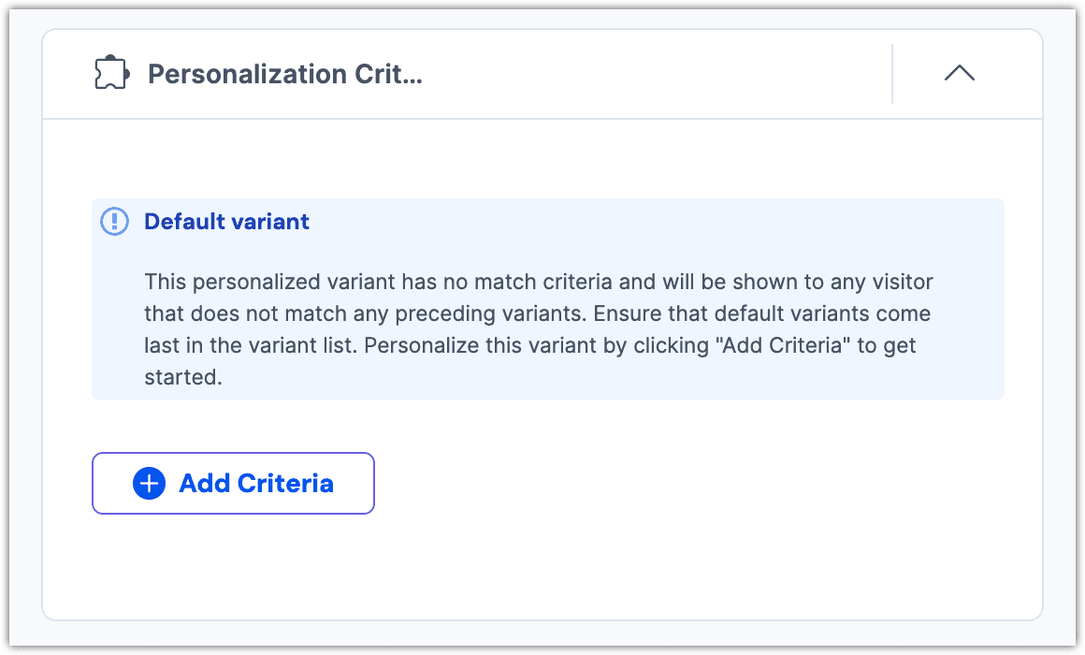Screen dimensions: 1085x655
Task: Click empty panel space above the blue notice
Action: coord(542,159)
